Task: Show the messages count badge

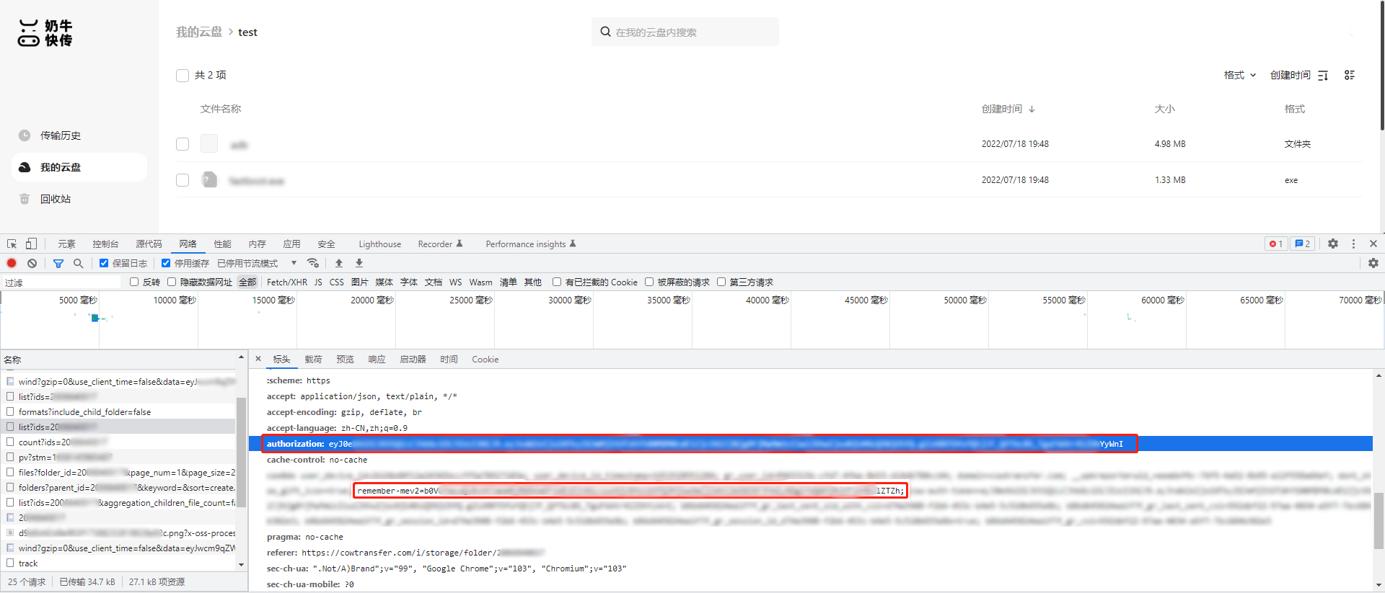Action: click(x=1303, y=244)
